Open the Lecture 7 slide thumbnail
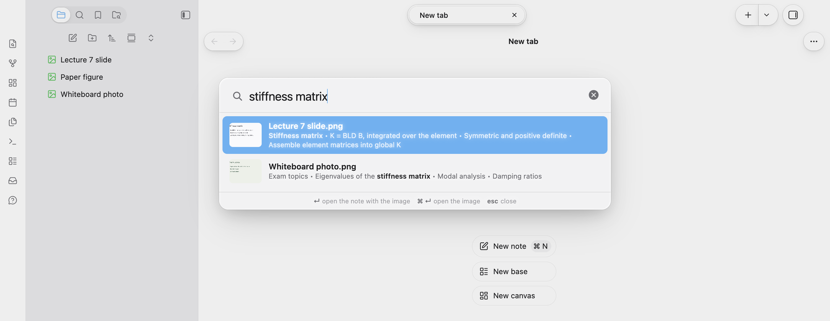This screenshot has width=830, height=321. point(245,135)
